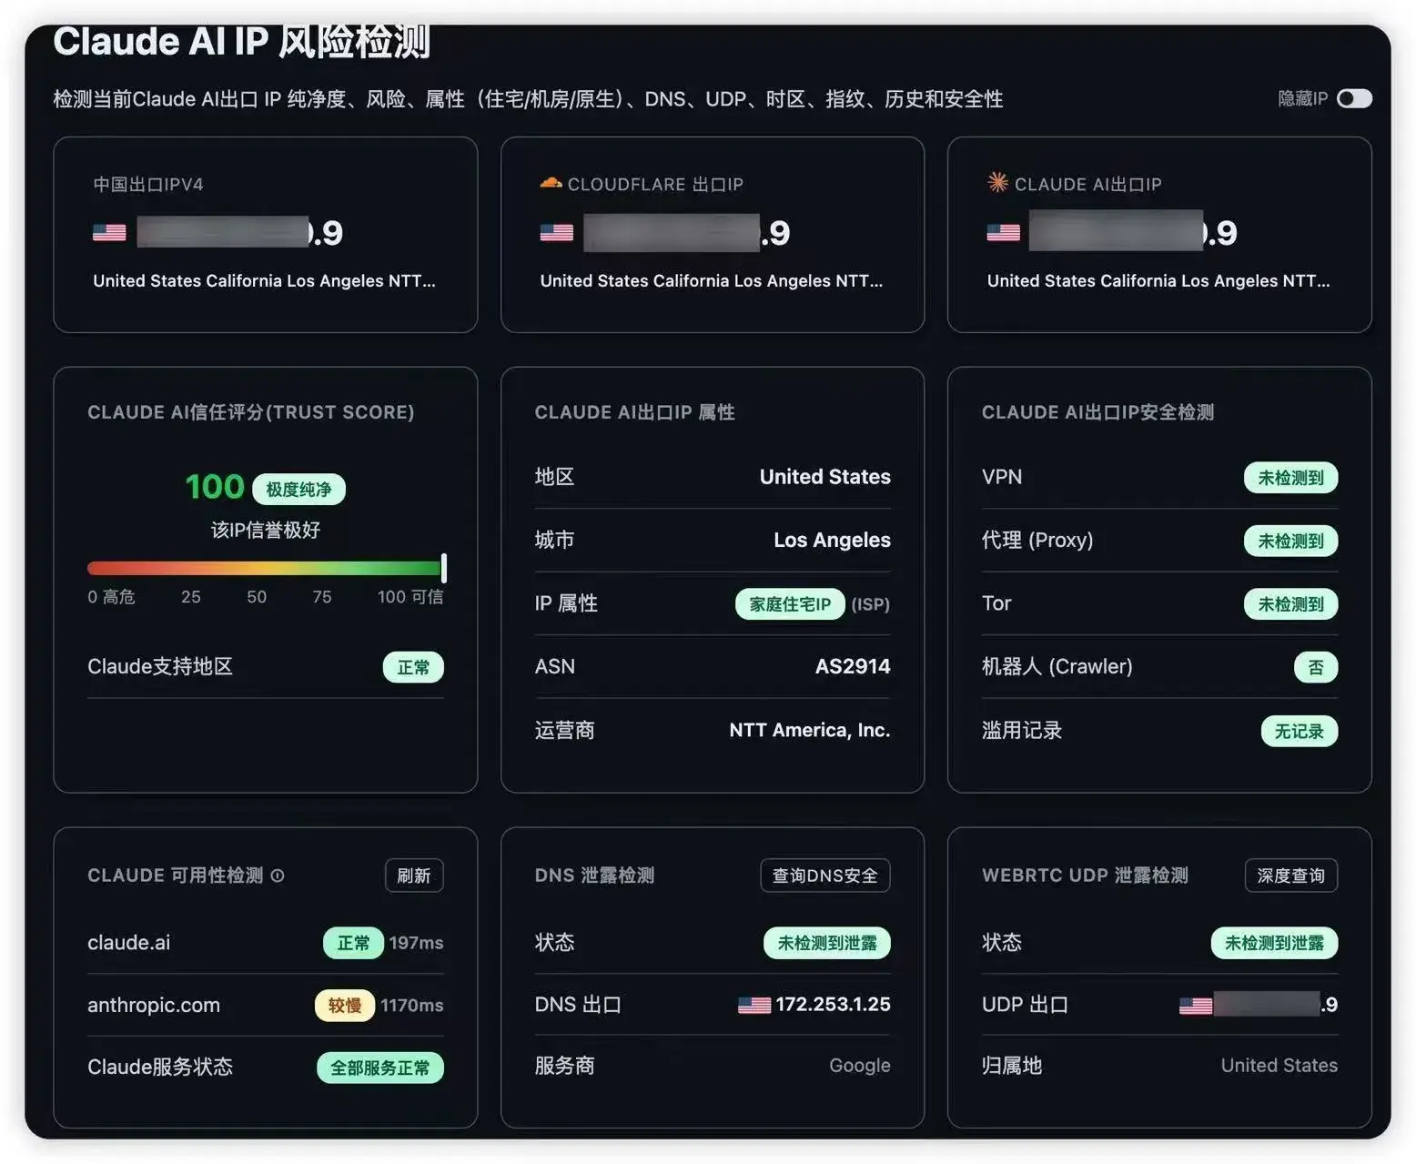The width and height of the screenshot is (1416, 1164).
Task: Click the US flag in Cloudflare 出口IP card
Action: coord(556,232)
